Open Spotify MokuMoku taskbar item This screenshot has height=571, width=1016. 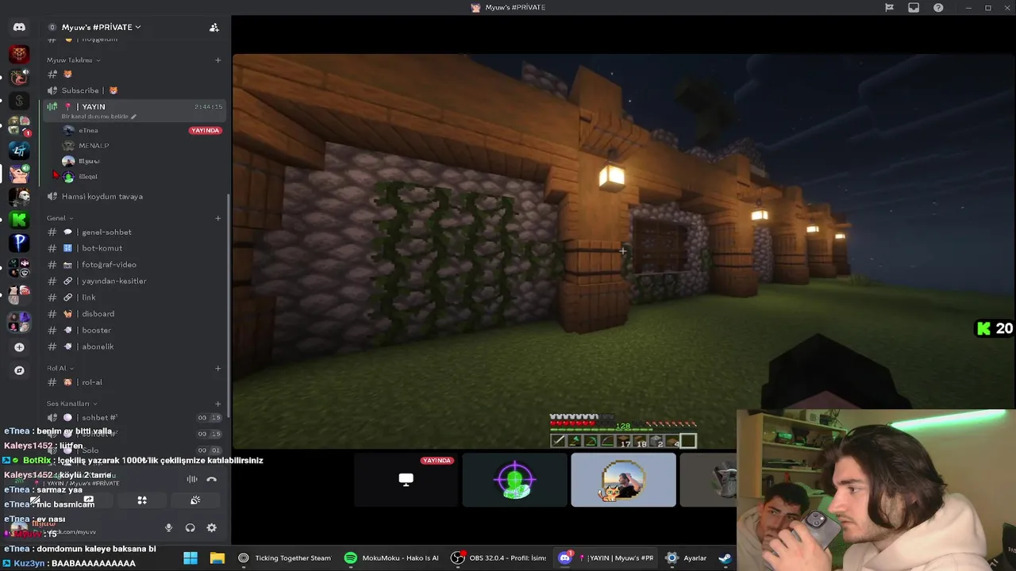(x=391, y=558)
